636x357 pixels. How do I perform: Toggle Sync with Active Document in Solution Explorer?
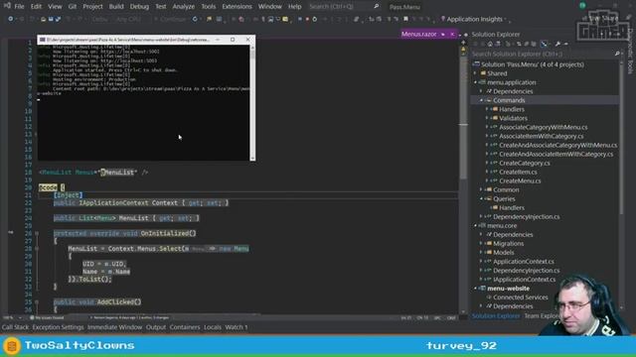(x=519, y=44)
